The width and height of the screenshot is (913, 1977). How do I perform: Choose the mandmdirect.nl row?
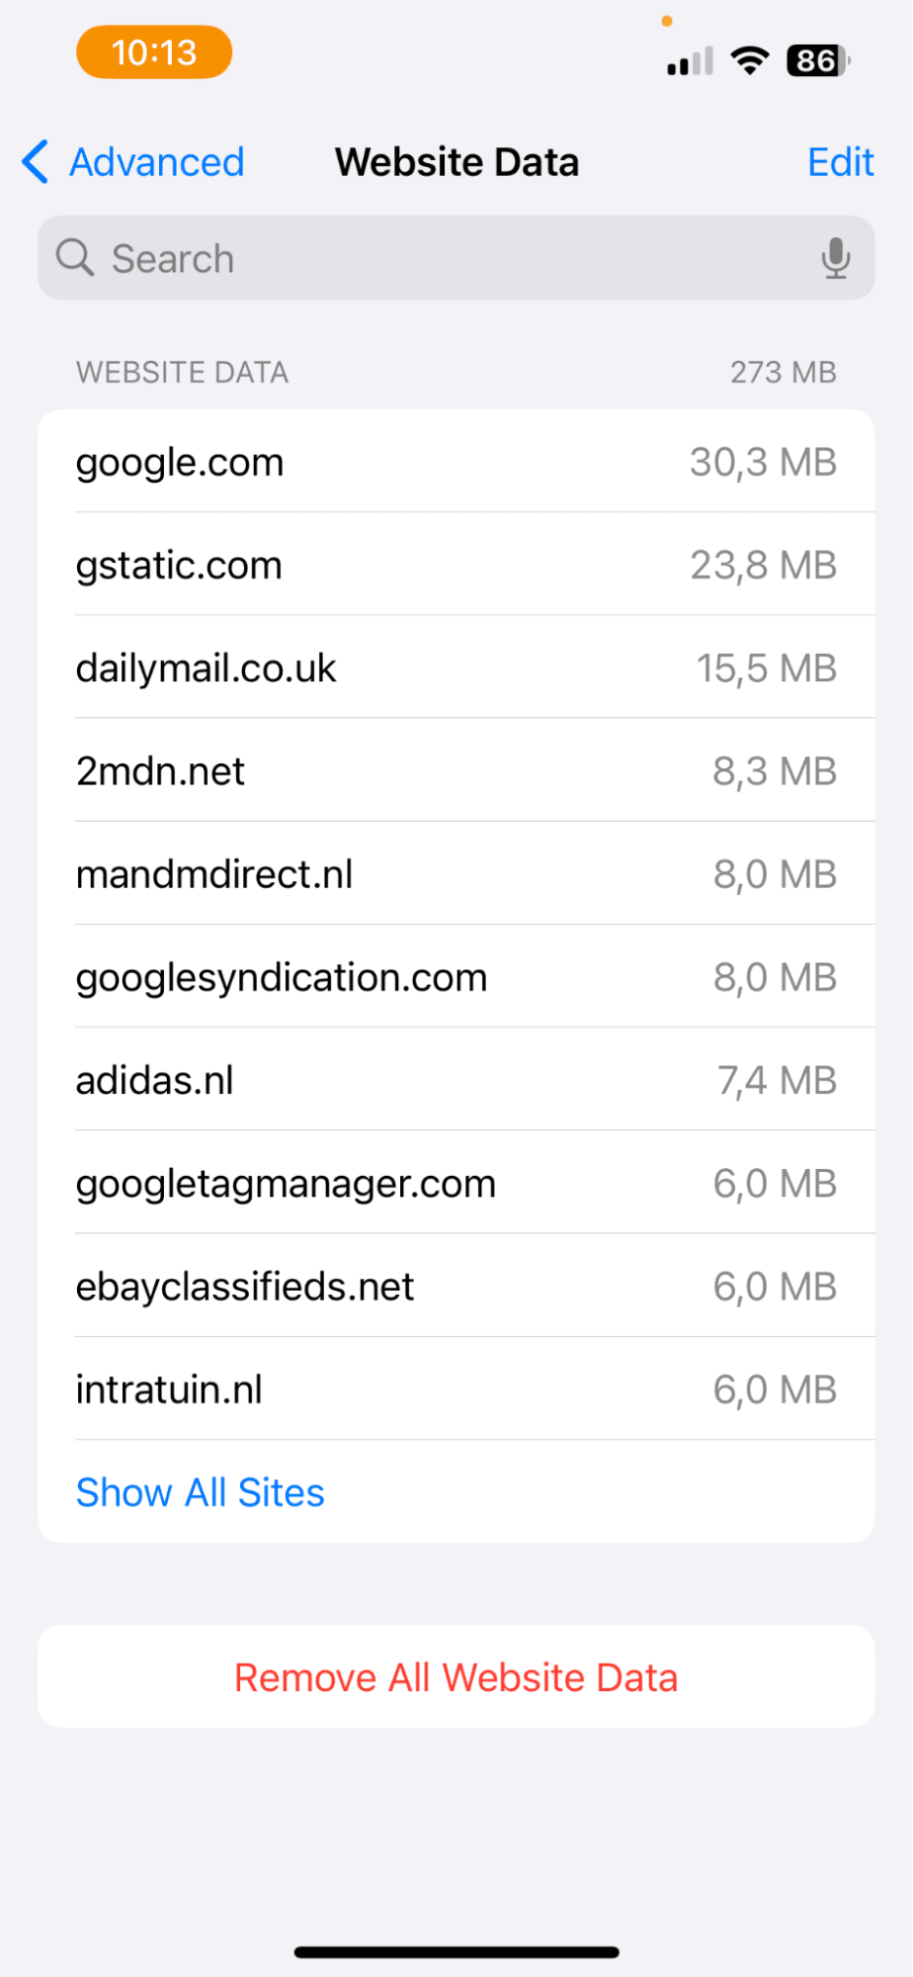coord(456,873)
